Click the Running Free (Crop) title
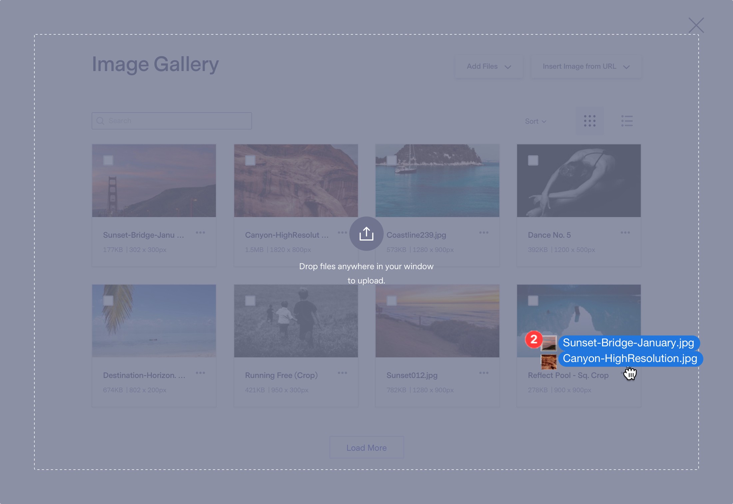 pos(281,375)
